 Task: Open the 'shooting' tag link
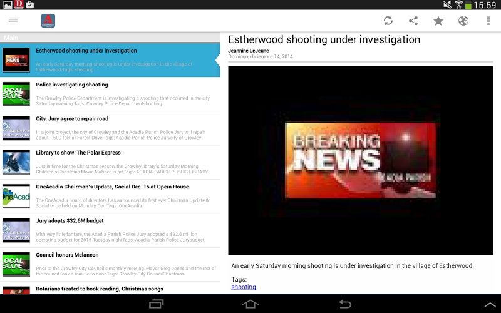coord(244,287)
